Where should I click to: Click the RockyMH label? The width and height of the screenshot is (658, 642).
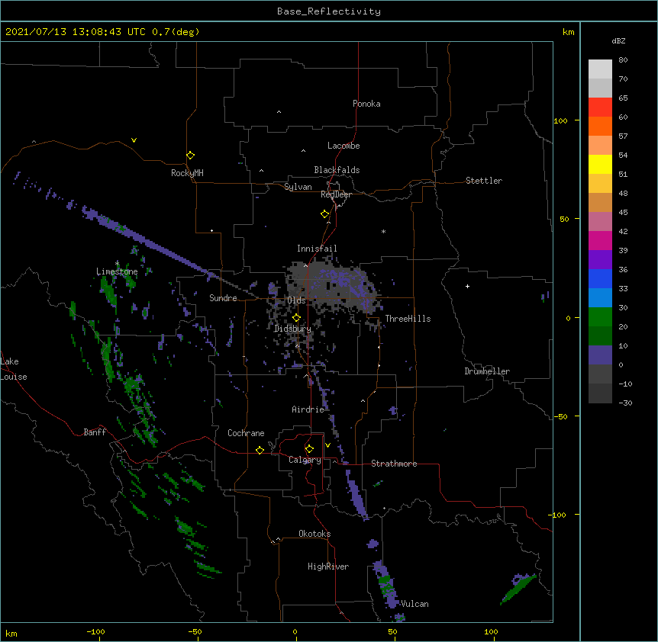187,173
